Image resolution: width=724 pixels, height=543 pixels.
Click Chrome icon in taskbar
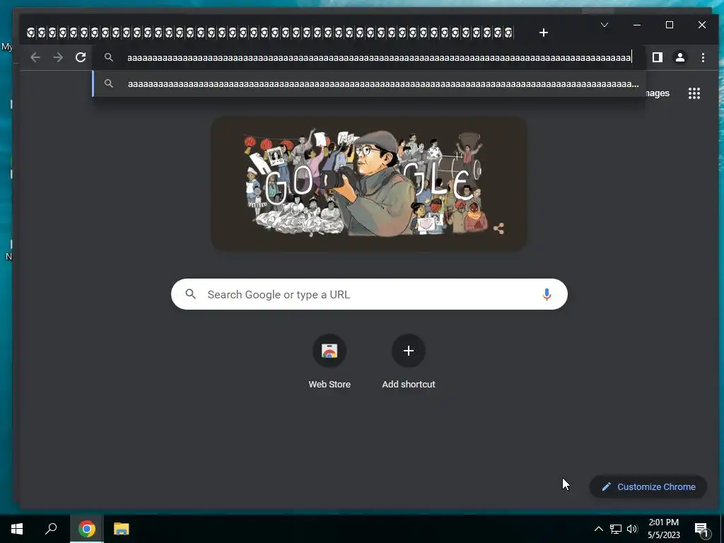[x=87, y=529]
